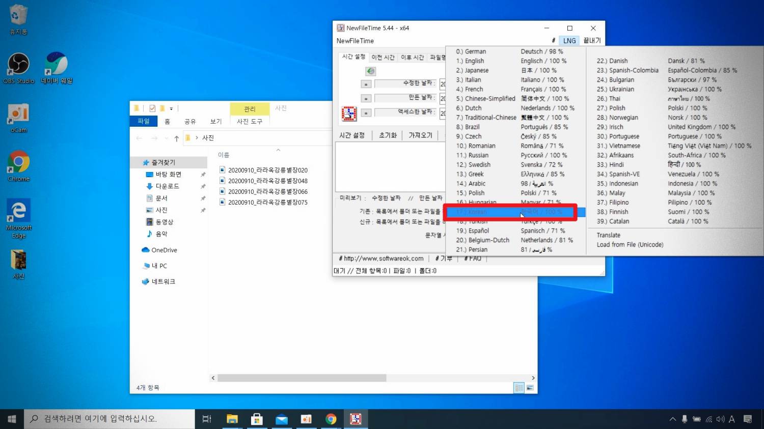Click the Chrome icon on the taskbar

tap(331, 419)
